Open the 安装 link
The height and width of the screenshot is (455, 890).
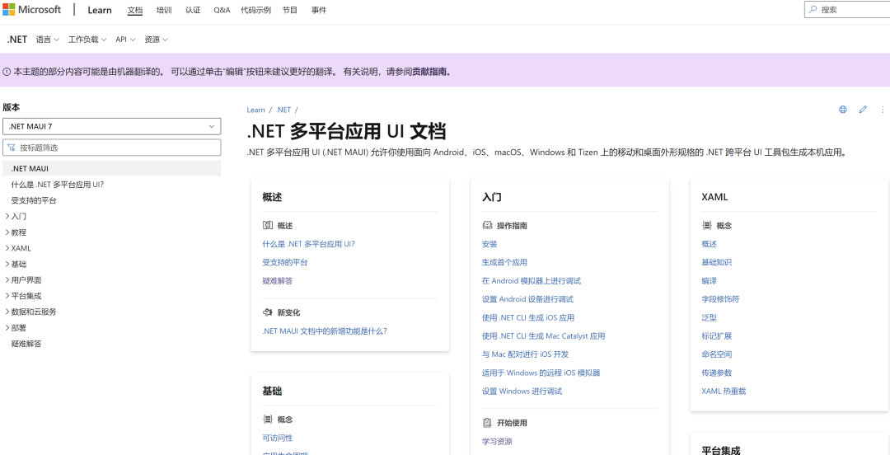click(x=489, y=244)
